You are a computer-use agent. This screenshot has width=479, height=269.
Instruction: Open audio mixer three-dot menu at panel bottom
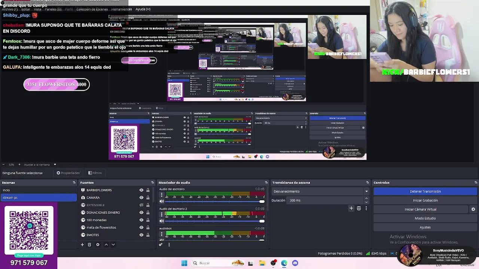tap(169, 245)
